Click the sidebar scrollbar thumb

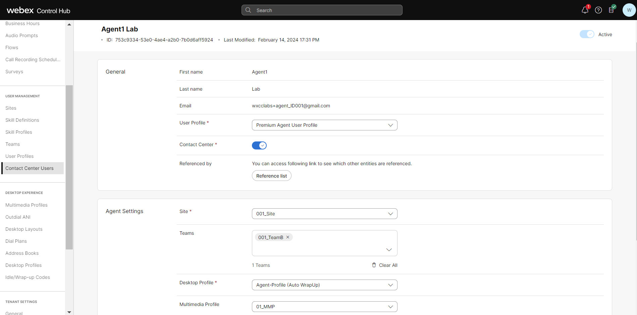69,167
